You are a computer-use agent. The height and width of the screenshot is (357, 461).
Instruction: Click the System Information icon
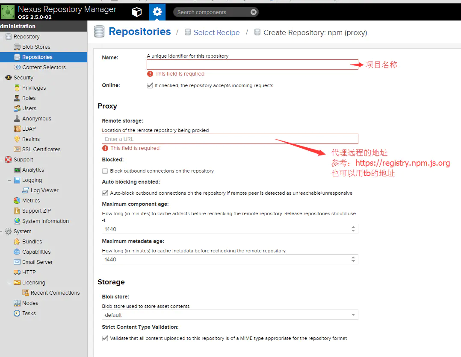(x=17, y=221)
